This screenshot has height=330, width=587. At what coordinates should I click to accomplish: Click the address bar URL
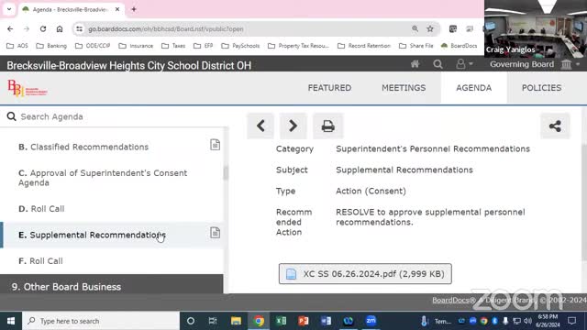click(166, 28)
